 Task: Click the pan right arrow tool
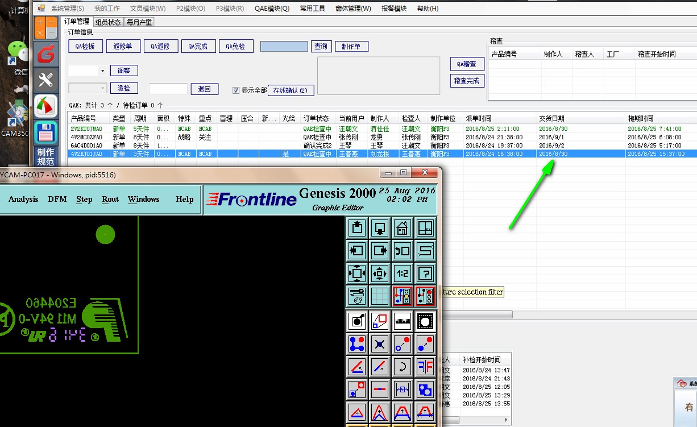coord(380,250)
